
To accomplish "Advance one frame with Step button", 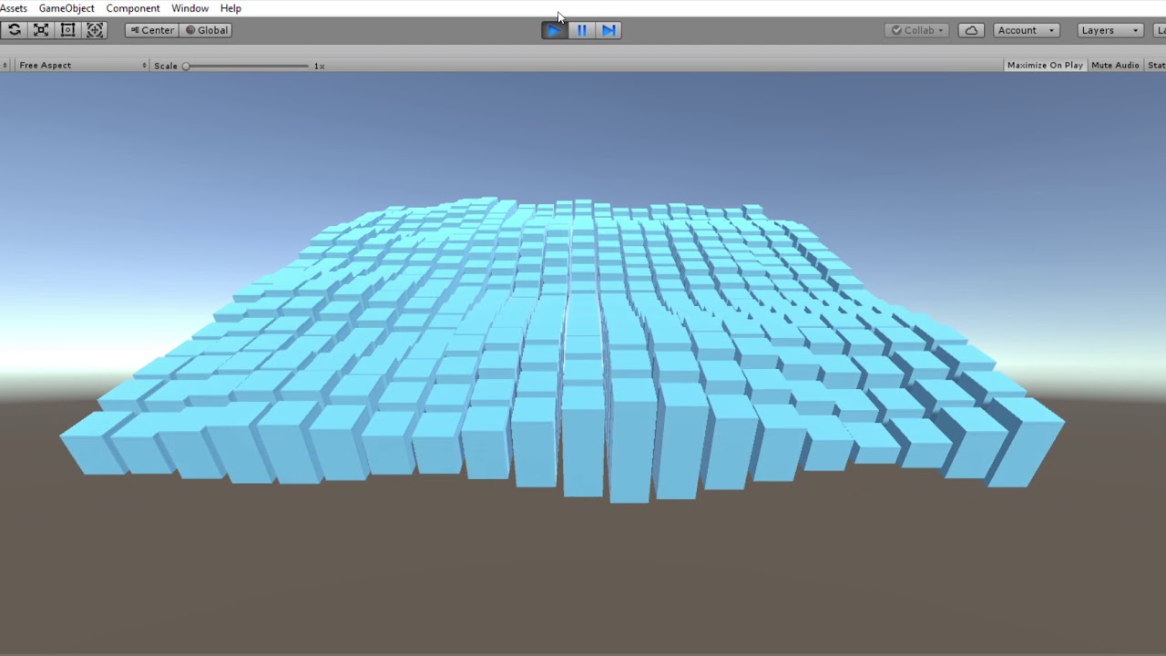I will click(609, 30).
